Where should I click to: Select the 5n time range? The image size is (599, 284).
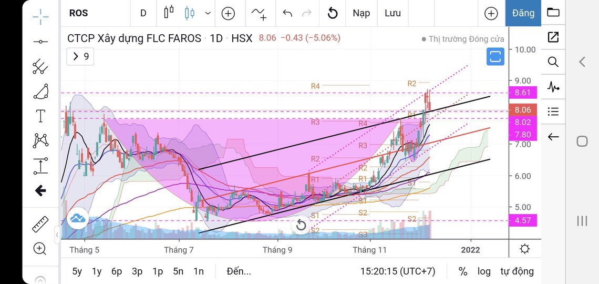tap(179, 271)
